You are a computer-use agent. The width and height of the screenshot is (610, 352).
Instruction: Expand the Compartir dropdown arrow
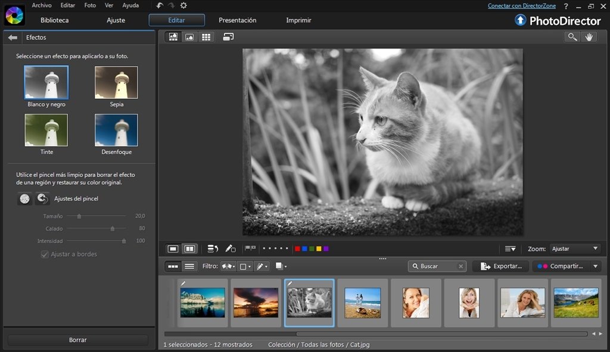coord(595,266)
